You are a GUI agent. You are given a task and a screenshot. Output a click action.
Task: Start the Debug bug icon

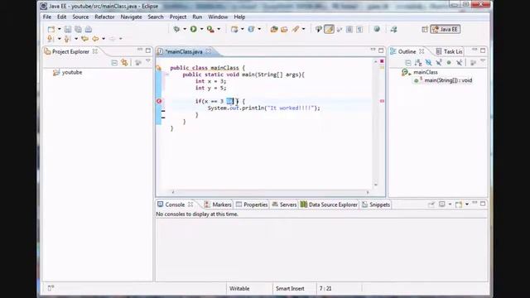pyautogui.click(x=176, y=30)
